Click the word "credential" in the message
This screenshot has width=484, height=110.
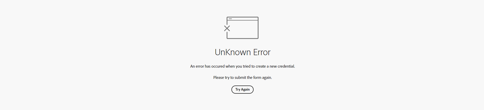(x=286, y=66)
